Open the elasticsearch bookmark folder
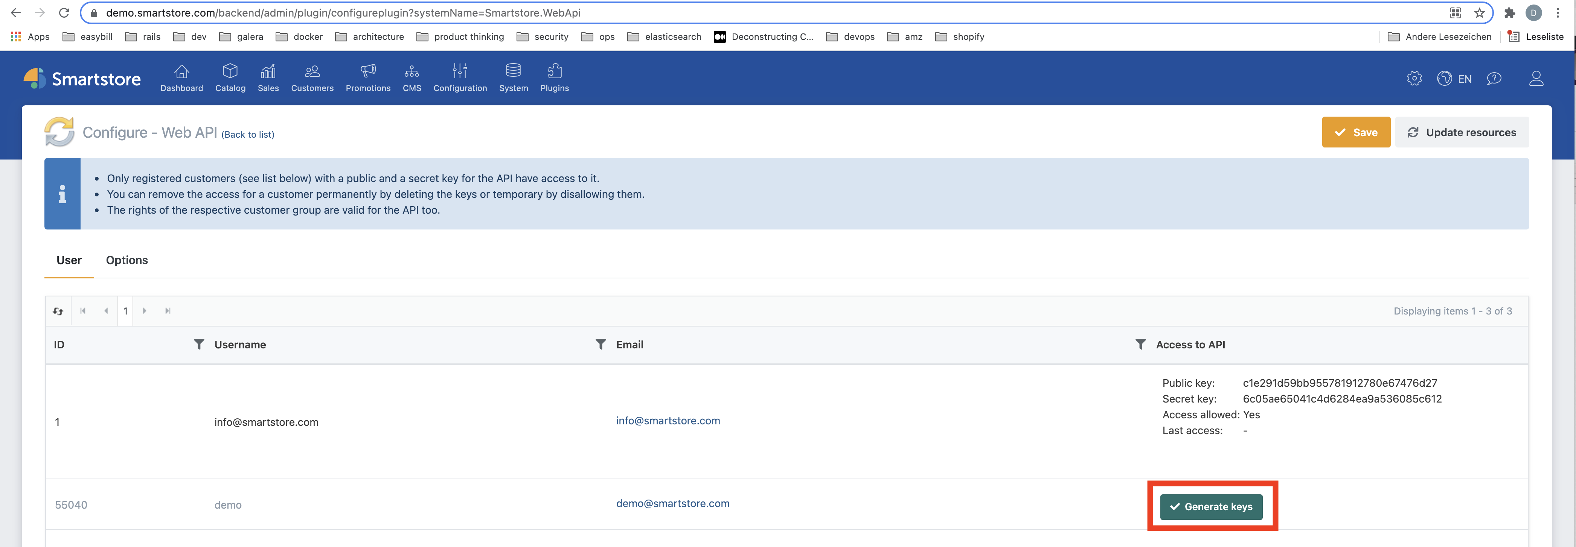Screen dimensions: 1576x547 [665, 36]
